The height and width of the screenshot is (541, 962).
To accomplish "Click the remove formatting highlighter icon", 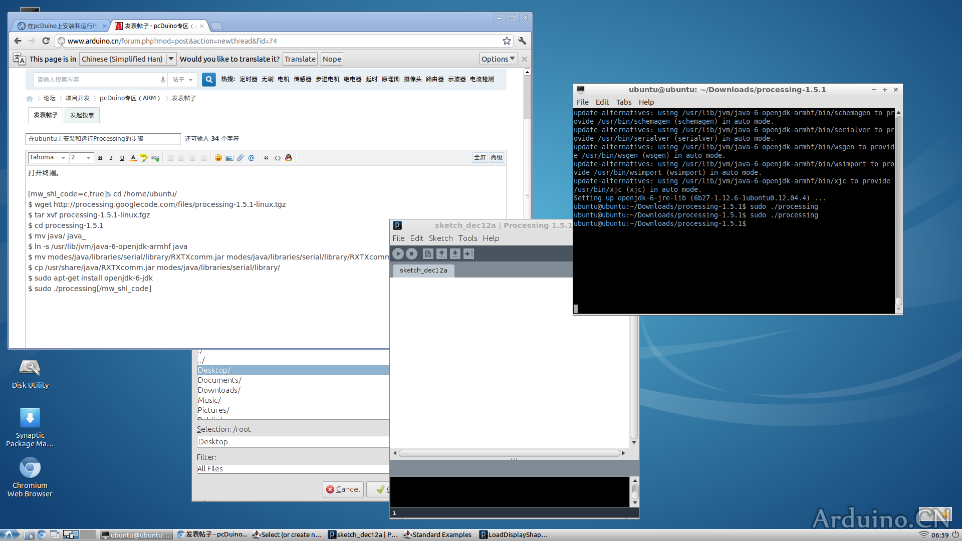I will [144, 158].
